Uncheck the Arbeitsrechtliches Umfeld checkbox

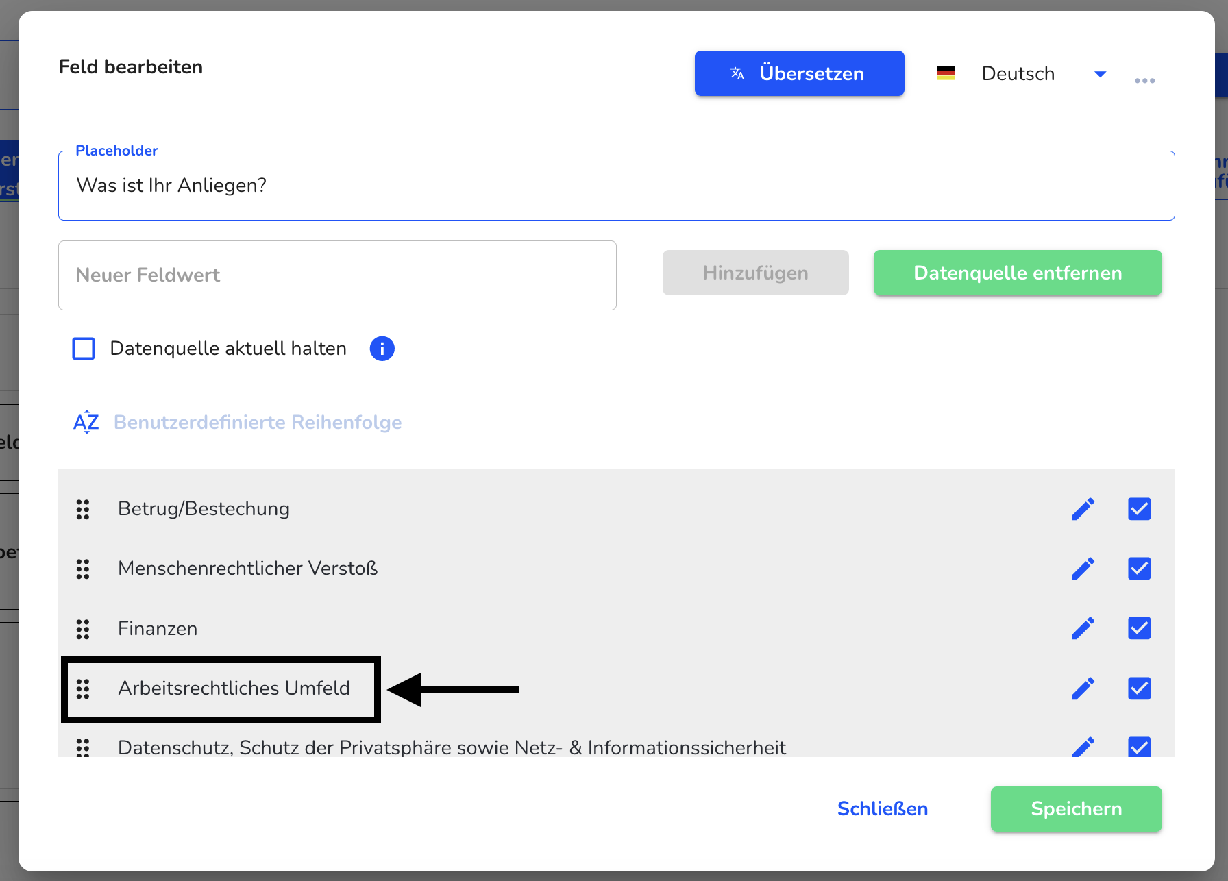1139,688
